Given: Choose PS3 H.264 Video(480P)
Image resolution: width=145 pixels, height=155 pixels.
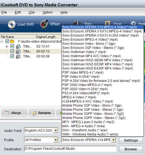Looking at the screenshot, I should pos(103,93).
